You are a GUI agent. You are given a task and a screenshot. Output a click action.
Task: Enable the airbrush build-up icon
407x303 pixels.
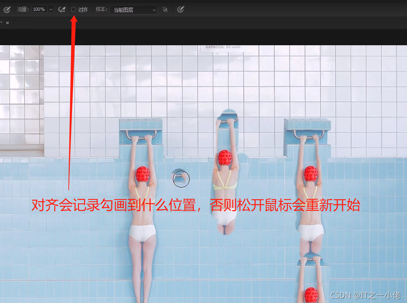point(62,10)
